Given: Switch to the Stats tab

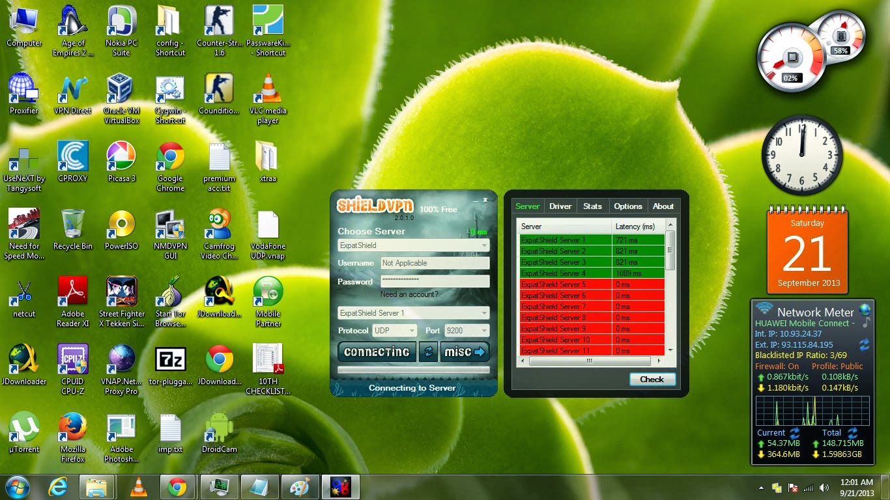Looking at the screenshot, I should point(592,206).
